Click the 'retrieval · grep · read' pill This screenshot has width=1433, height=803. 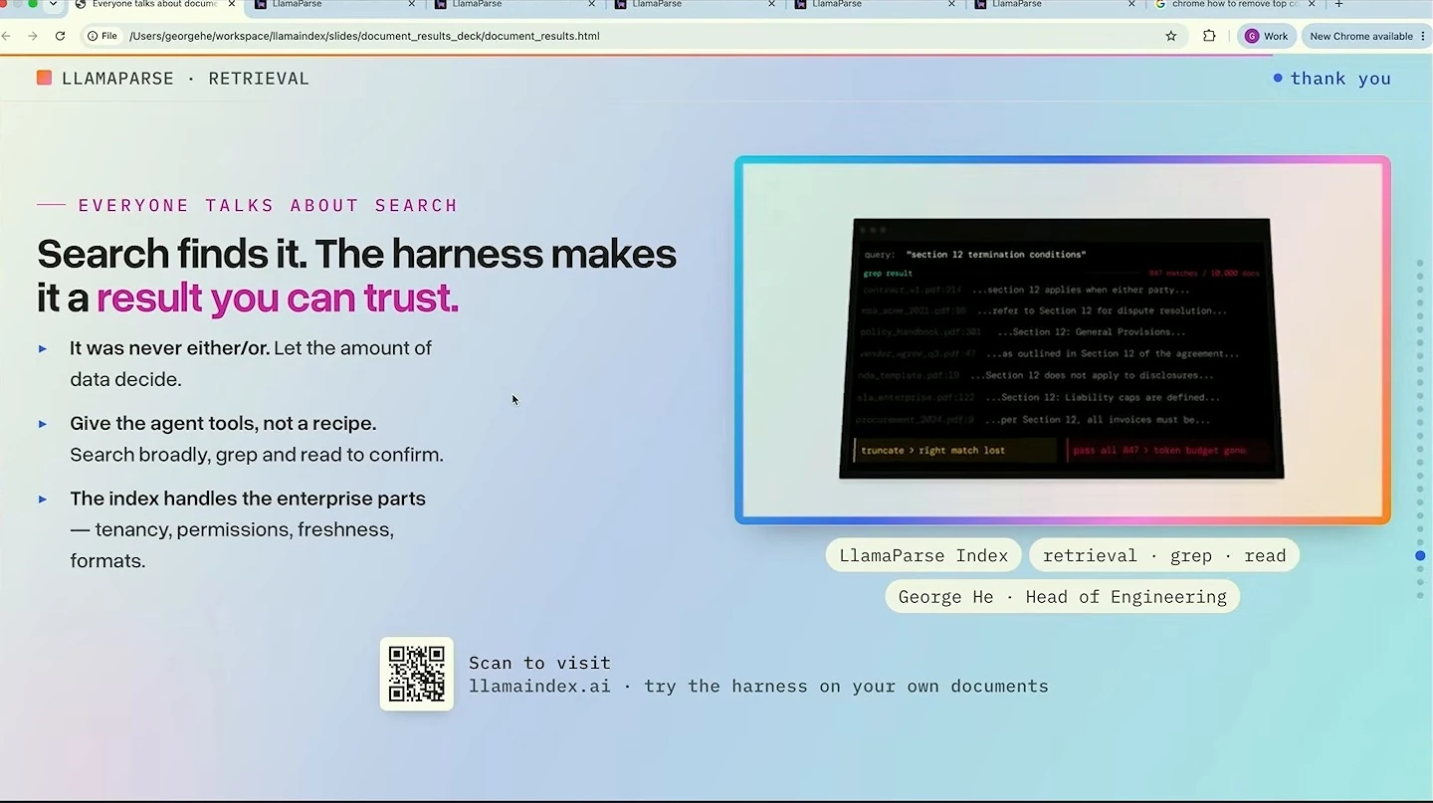(1164, 555)
